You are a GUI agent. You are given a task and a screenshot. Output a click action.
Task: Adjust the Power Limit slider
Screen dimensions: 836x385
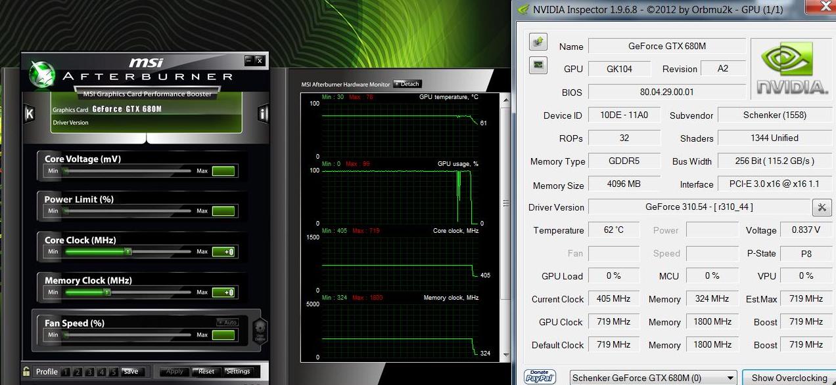click(129, 211)
